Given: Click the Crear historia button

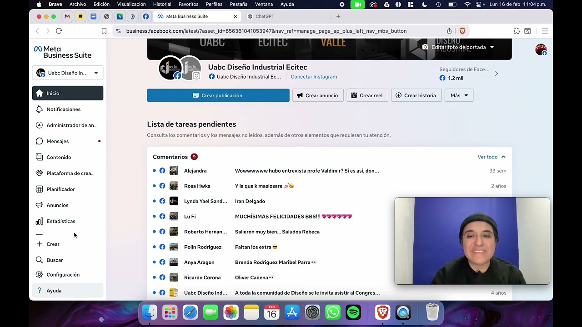Looking at the screenshot, I should (x=416, y=95).
